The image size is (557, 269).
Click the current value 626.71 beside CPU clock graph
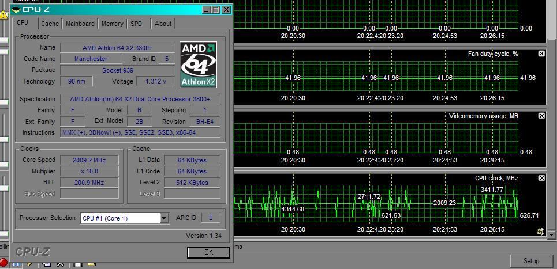529,215
